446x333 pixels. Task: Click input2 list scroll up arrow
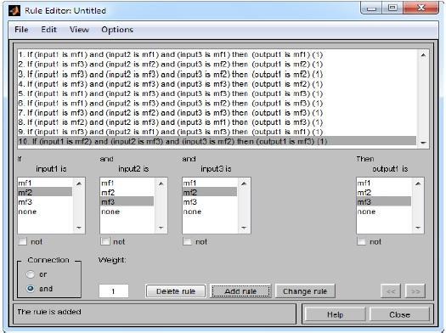coord(161,183)
